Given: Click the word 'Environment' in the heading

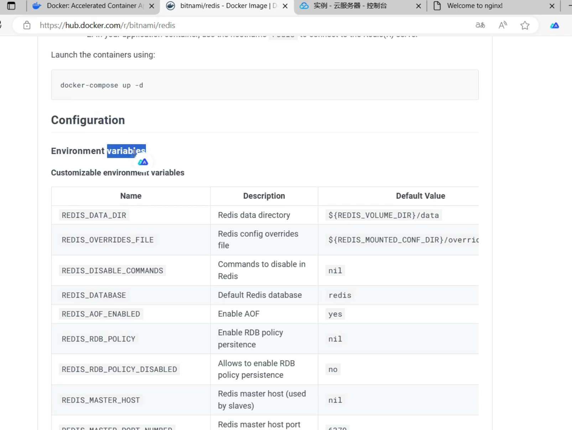Looking at the screenshot, I should coord(78,151).
